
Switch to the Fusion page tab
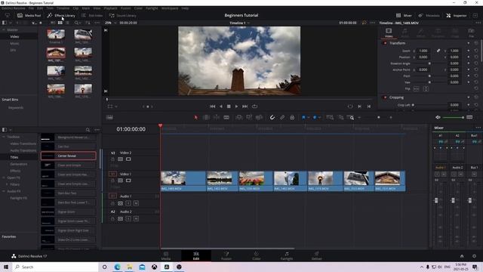[x=226, y=255]
